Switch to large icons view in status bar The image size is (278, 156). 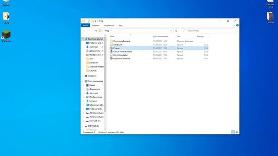point(237,132)
